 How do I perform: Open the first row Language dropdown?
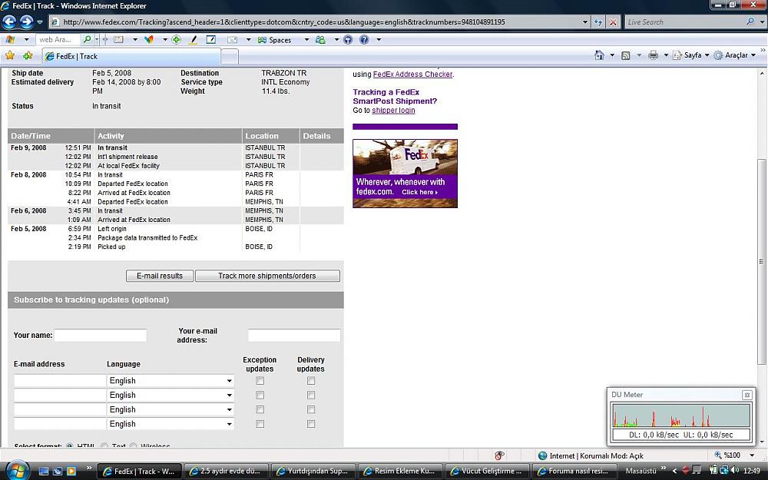[170, 381]
